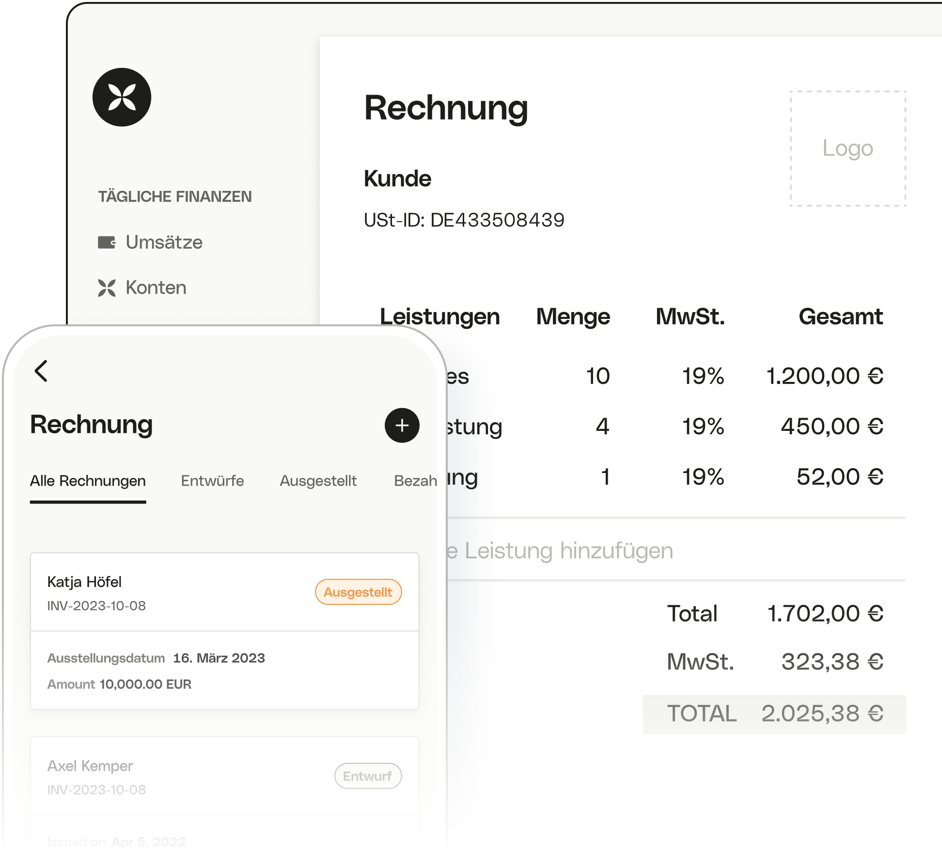Click the Entwurf status badge
This screenshot has width=942, height=853.
click(368, 776)
